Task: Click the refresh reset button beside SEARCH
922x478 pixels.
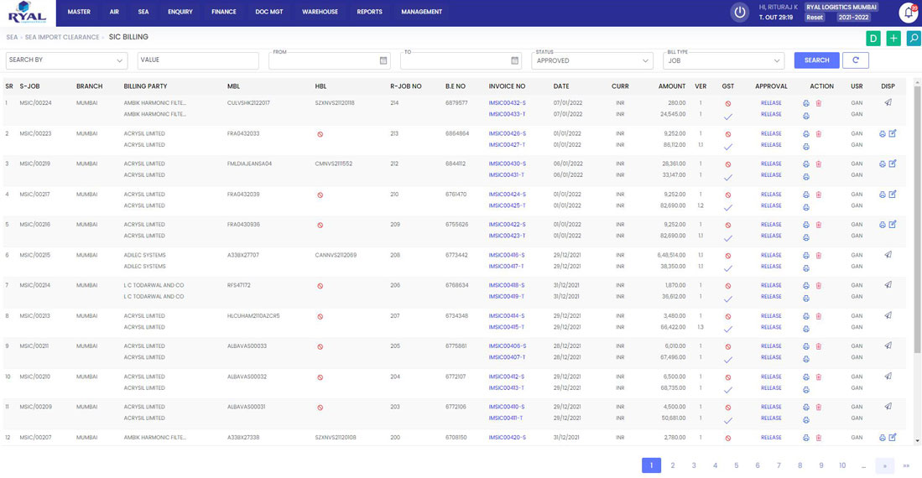Action: (x=856, y=60)
